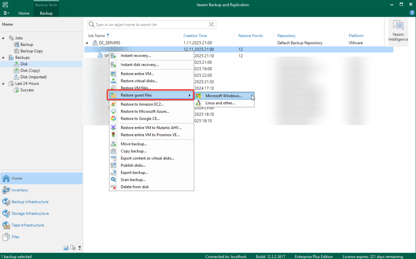Collapse the Jobs tree node
Image resolution: width=416 pixels, height=259 pixels.
3,38
